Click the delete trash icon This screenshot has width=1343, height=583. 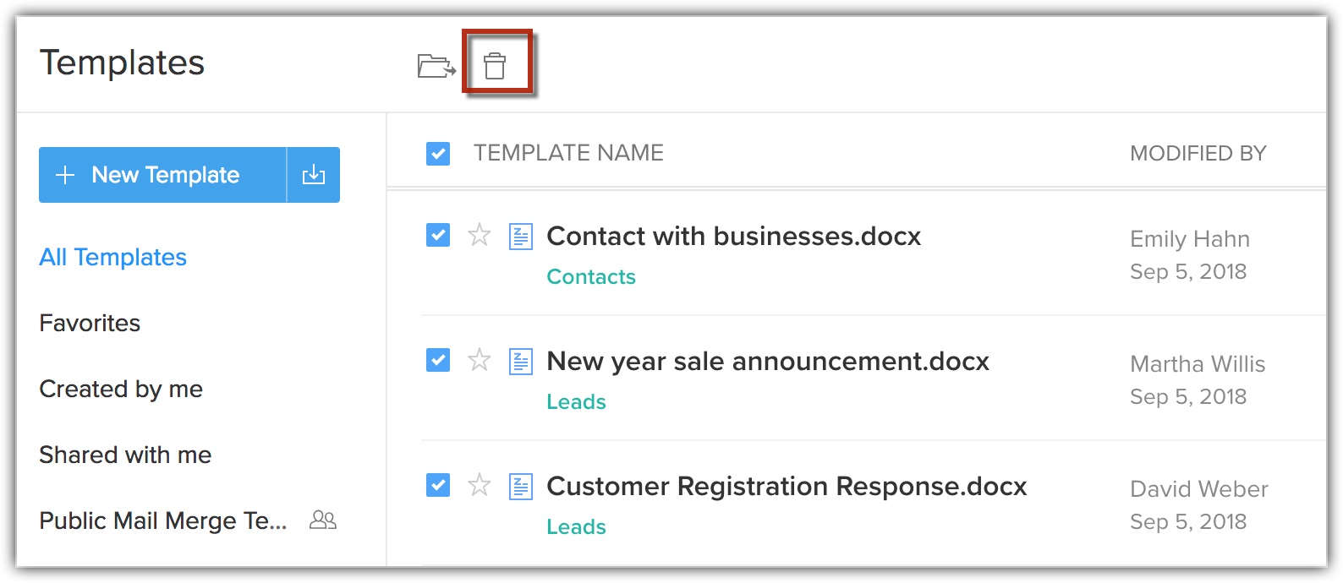pyautogui.click(x=495, y=65)
